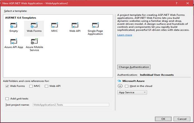
Task: Click the Individual User Accounts text
Action: (157, 75)
